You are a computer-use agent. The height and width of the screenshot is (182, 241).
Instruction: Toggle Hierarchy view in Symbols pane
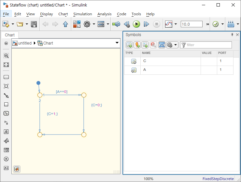pos(162,45)
